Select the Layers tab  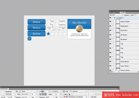click(x=123, y=13)
